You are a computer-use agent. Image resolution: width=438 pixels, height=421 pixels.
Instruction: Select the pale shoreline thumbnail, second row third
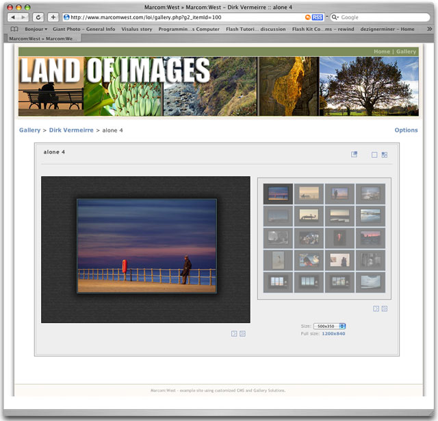click(x=339, y=216)
